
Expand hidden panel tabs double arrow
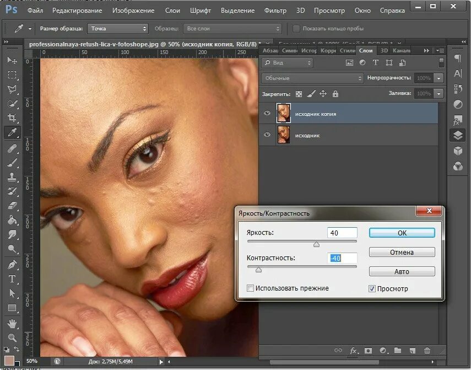426,51
